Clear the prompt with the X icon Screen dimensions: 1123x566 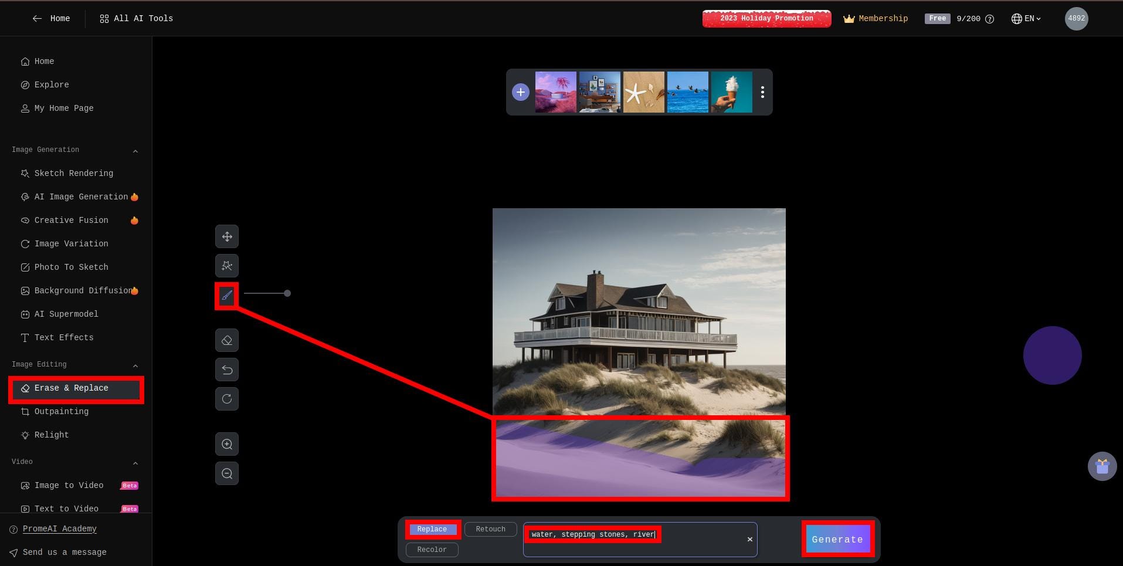pyautogui.click(x=749, y=539)
